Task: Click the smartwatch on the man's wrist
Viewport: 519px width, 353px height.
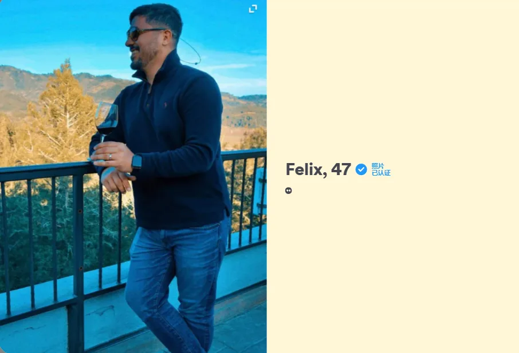Action: click(x=136, y=162)
